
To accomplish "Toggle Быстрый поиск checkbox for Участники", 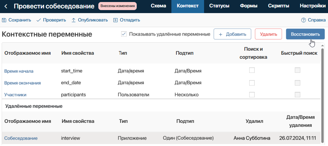I will (297, 95).
